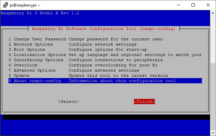The image size is (216, 136).
Task: Select the Overclock menu item
Action: click(25, 65)
